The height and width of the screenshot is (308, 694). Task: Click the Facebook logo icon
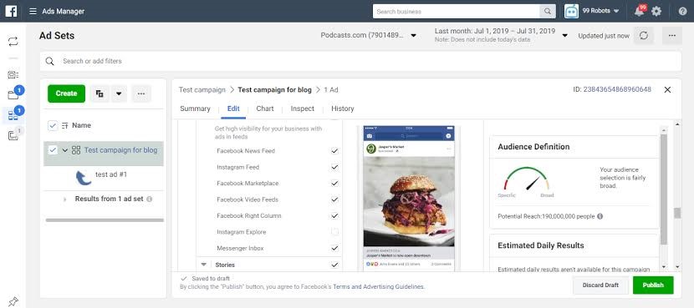pos(11,11)
